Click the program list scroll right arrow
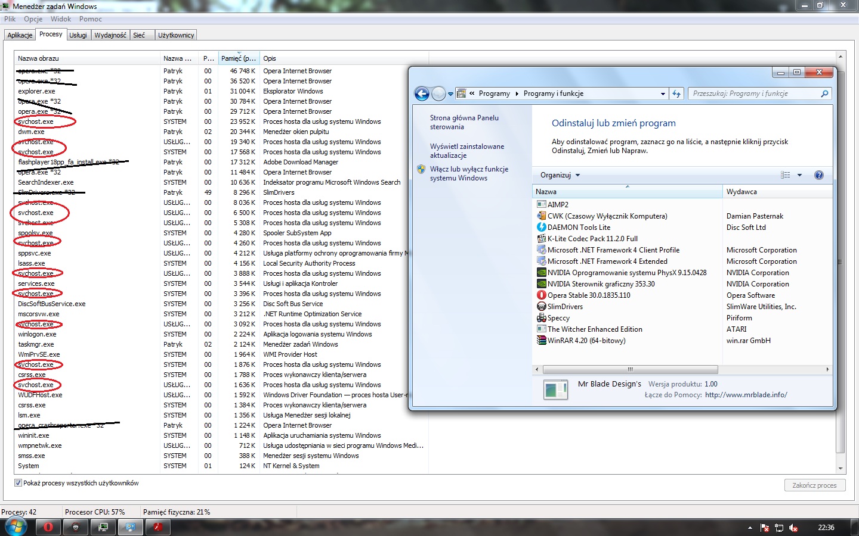This screenshot has width=859, height=536. (827, 369)
